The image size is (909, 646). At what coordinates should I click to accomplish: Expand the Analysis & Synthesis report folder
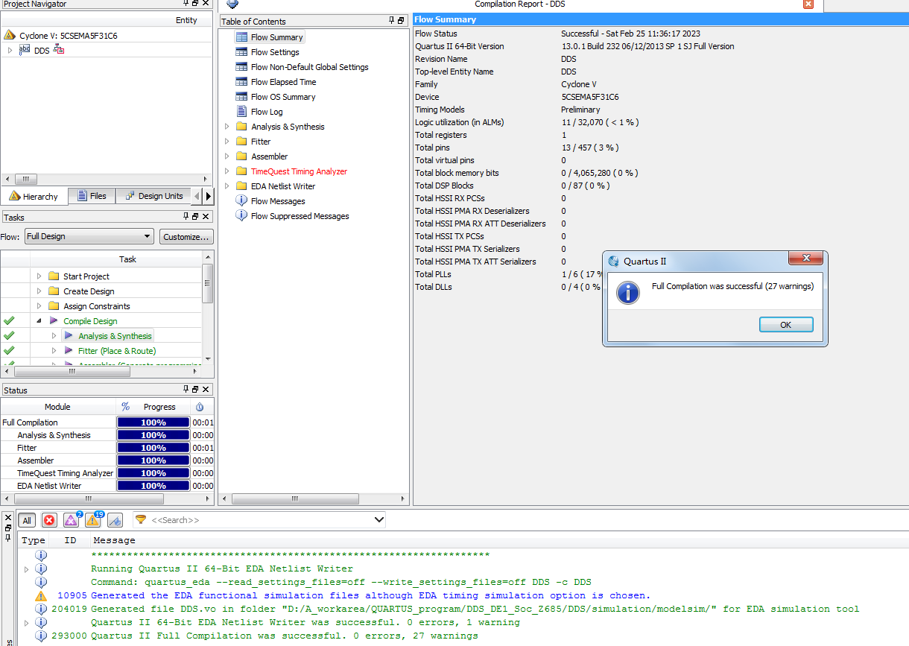tap(227, 127)
